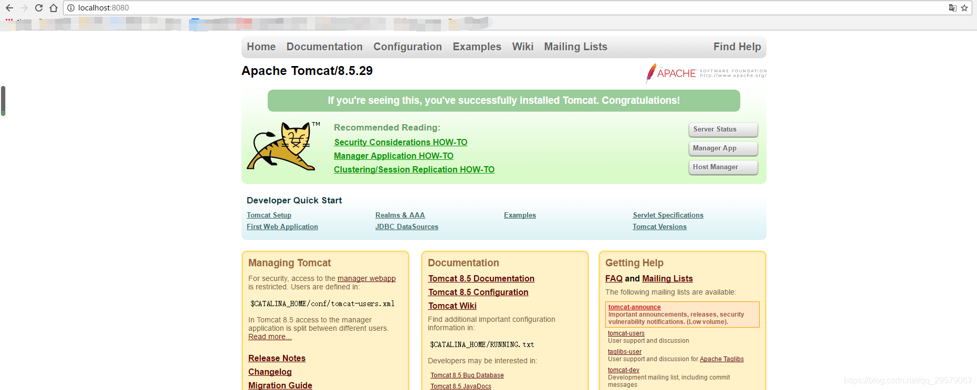
Task: Click the Apache Software Foundation logo
Action: click(706, 73)
